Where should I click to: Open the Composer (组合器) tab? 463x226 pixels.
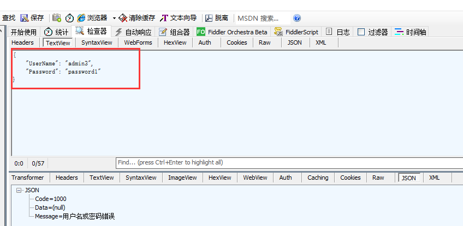click(174, 32)
